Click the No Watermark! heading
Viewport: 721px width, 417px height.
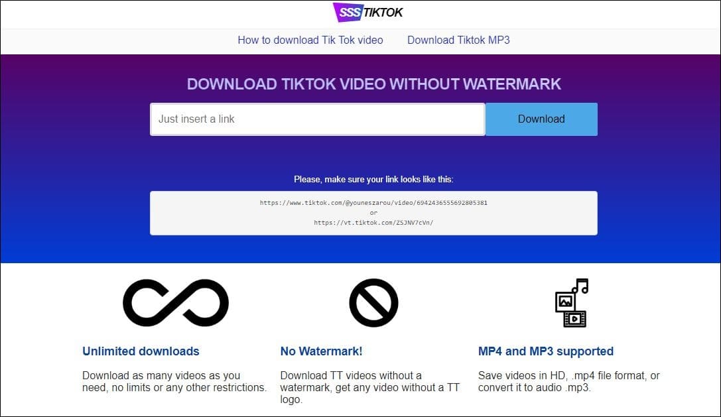322,351
